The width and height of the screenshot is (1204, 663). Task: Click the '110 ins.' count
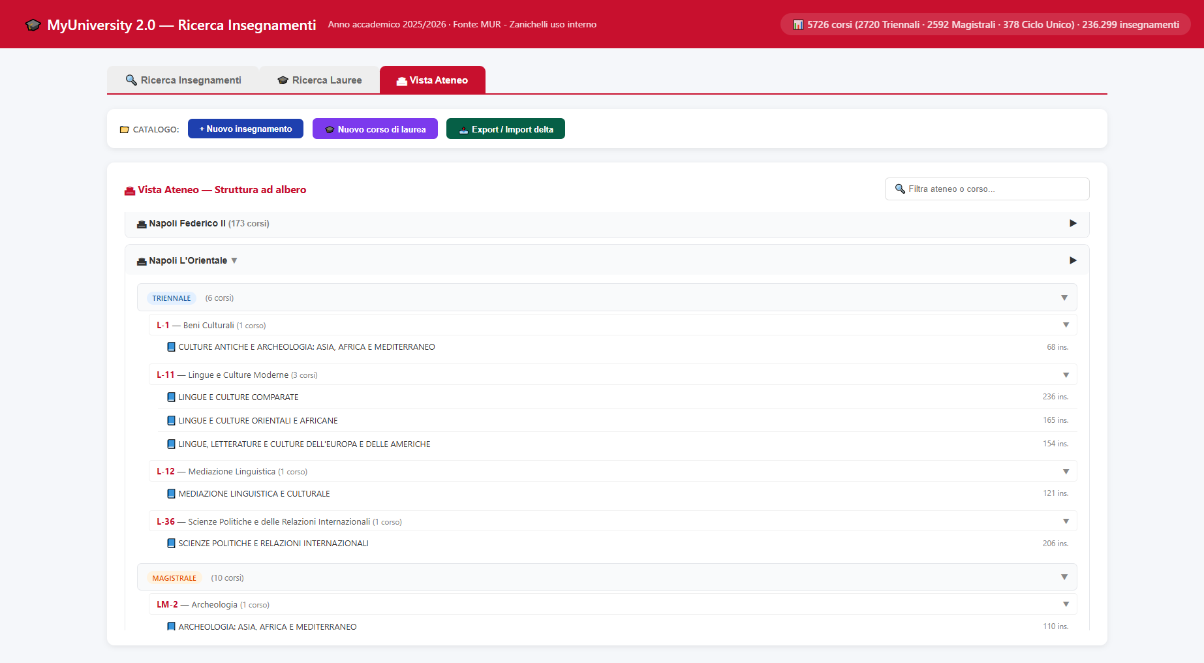click(1055, 626)
